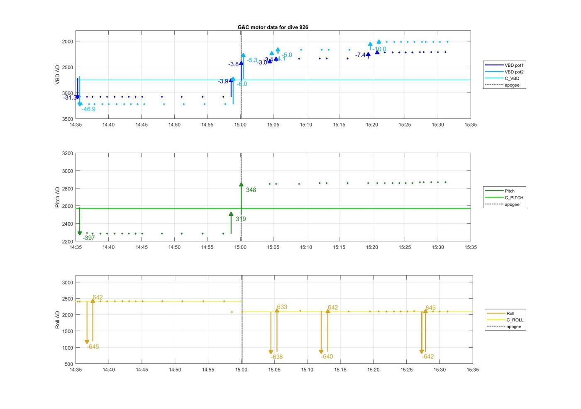This screenshot has height=409, width=581.
Task: Click the "15:35" tick under the Roll plot
Action: pyautogui.click(x=473, y=370)
